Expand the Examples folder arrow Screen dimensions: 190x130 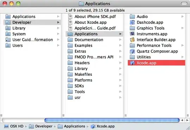pyautogui.click(x=120, y=45)
